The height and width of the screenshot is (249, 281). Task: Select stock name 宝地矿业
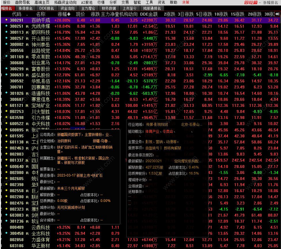tap(41, 105)
